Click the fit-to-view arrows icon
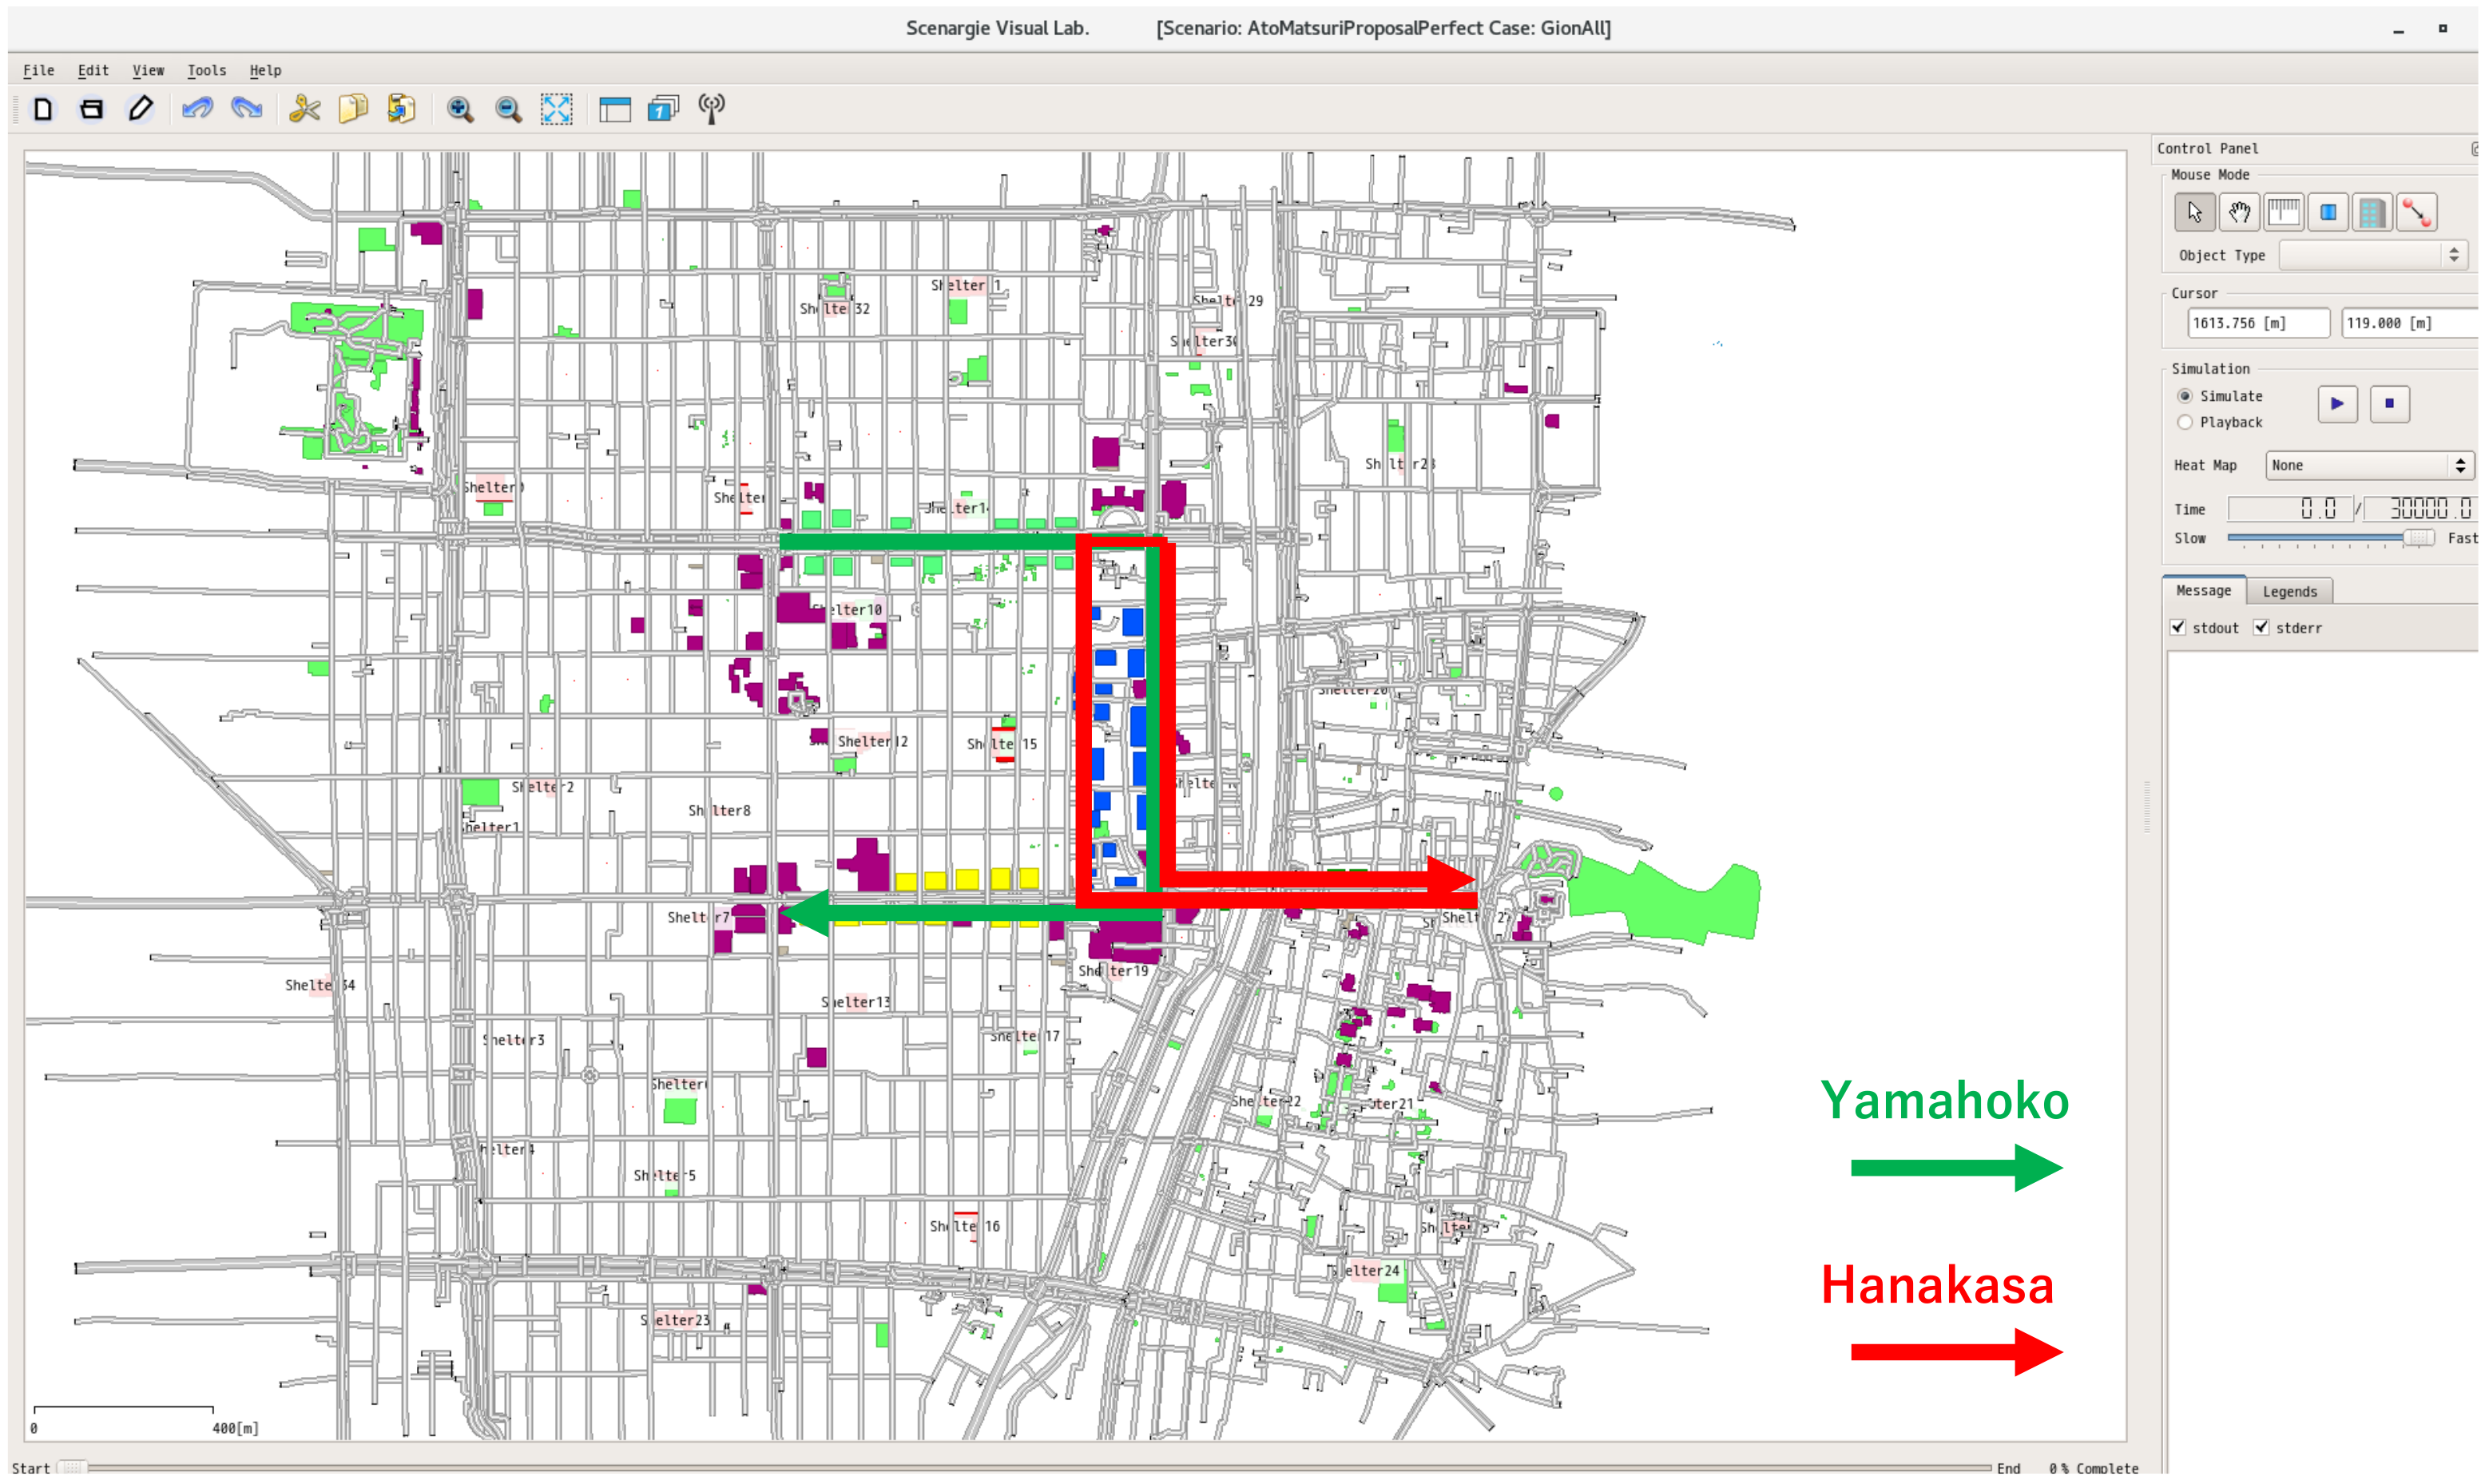 [x=557, y=109]
